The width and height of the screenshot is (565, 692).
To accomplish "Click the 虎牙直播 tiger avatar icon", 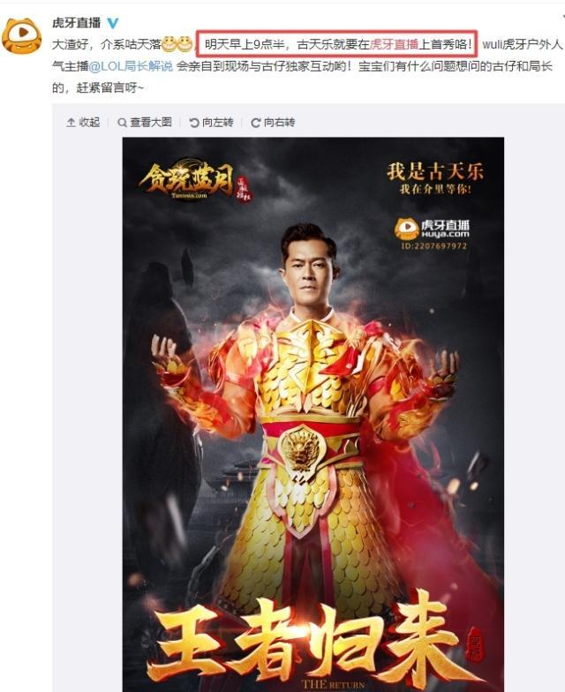I will [x=21, y=35].
